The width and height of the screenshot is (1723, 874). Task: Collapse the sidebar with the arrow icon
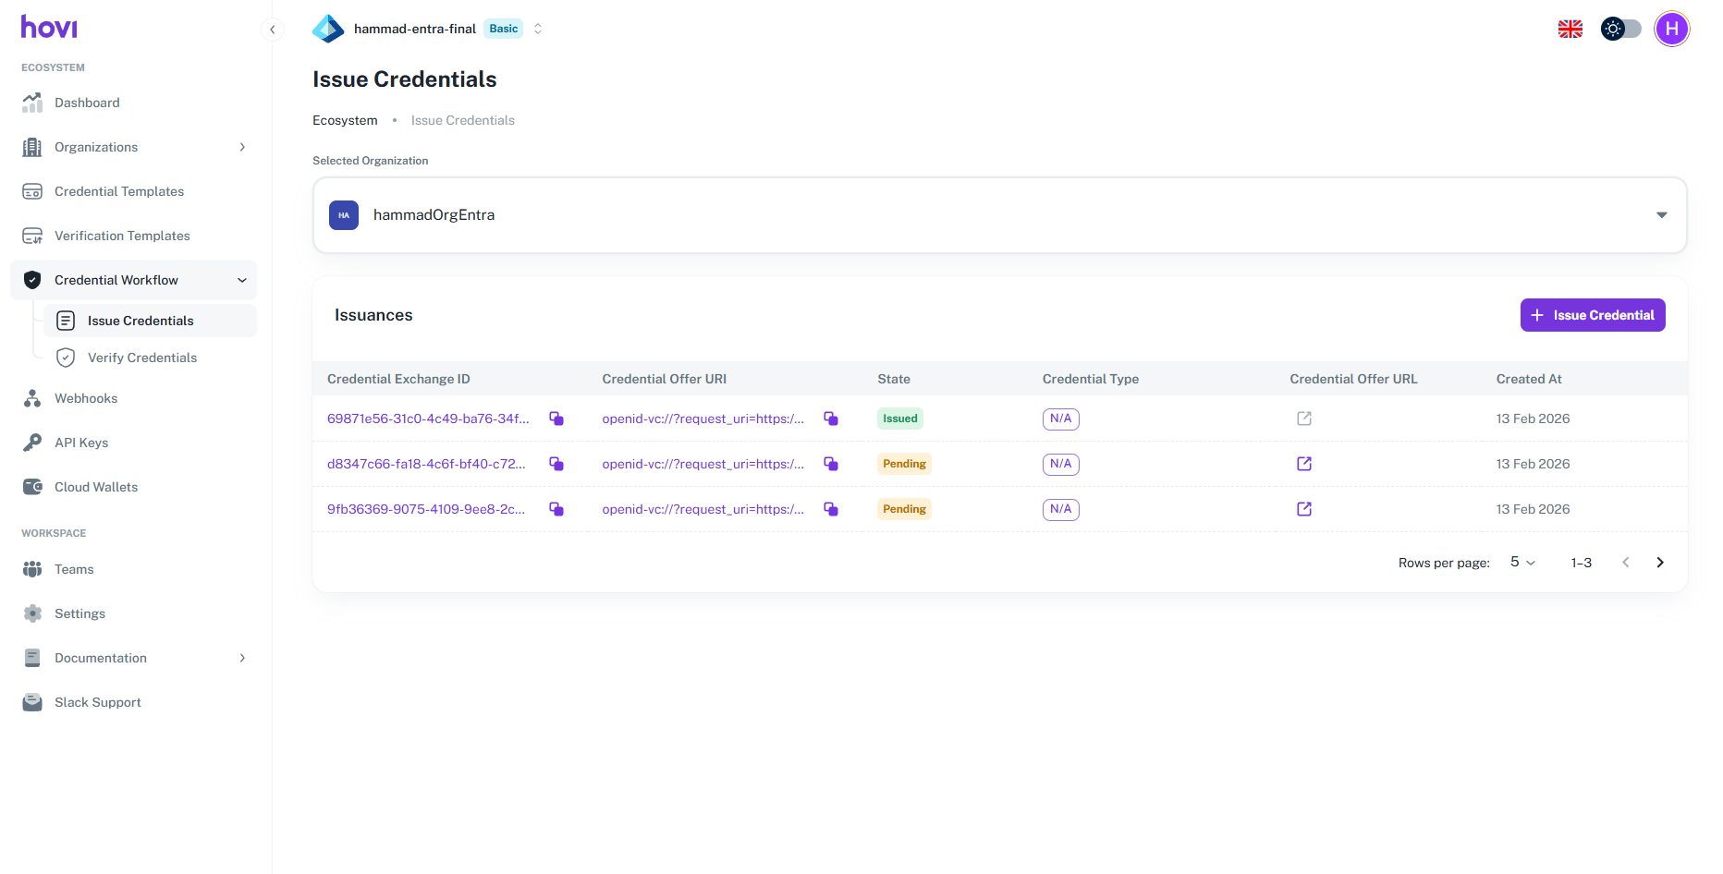pos(272,30)
